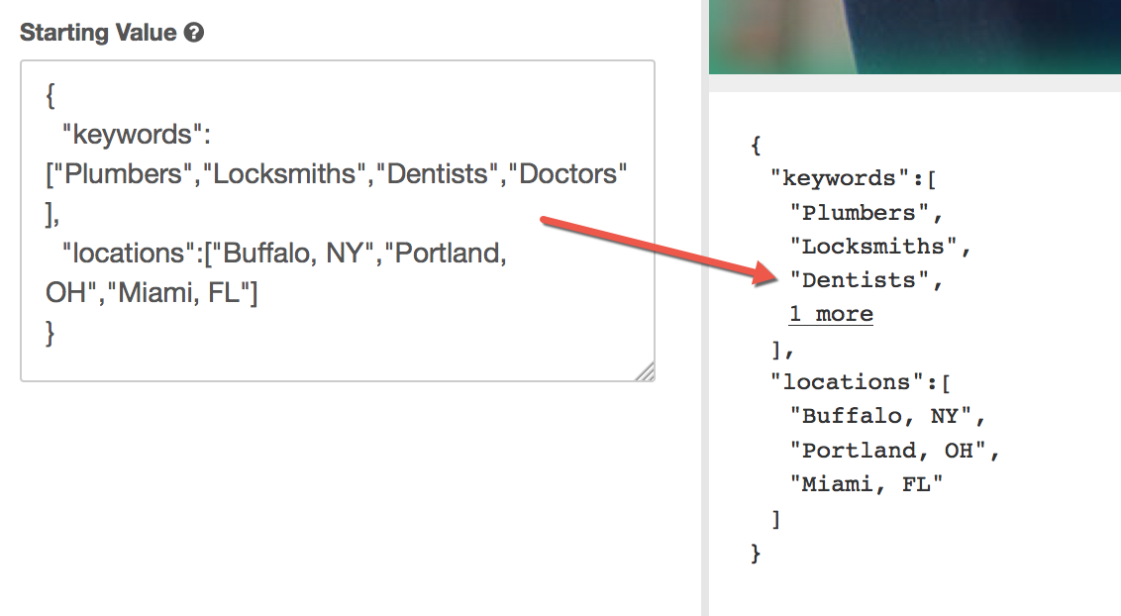Select "Miami, FL" in the preview
1121x616 pixels.
pos(866,484)
